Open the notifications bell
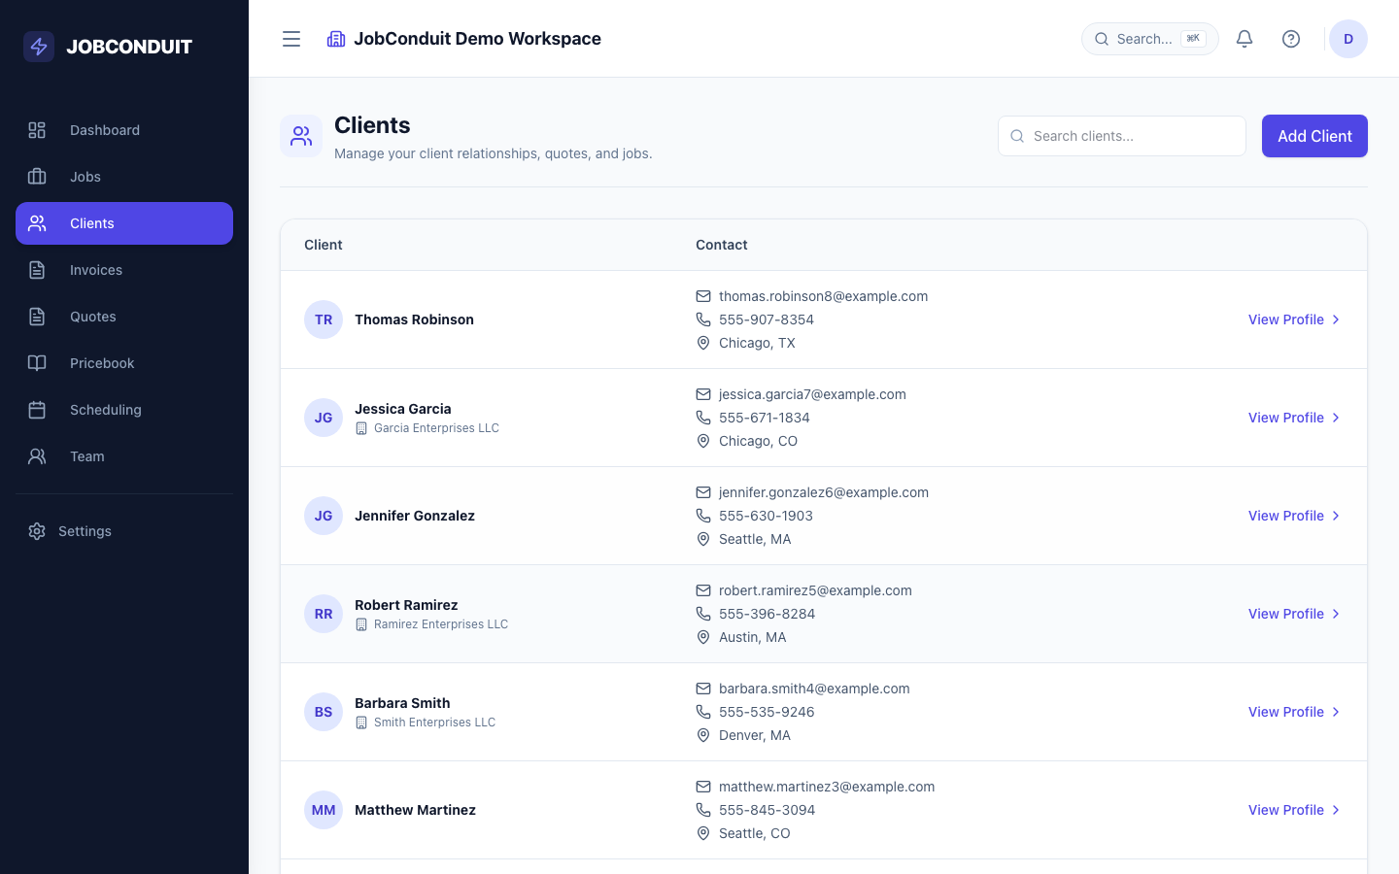 1245,39
